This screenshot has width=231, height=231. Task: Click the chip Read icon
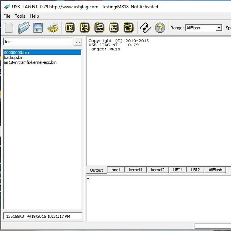tap(85, 28)
